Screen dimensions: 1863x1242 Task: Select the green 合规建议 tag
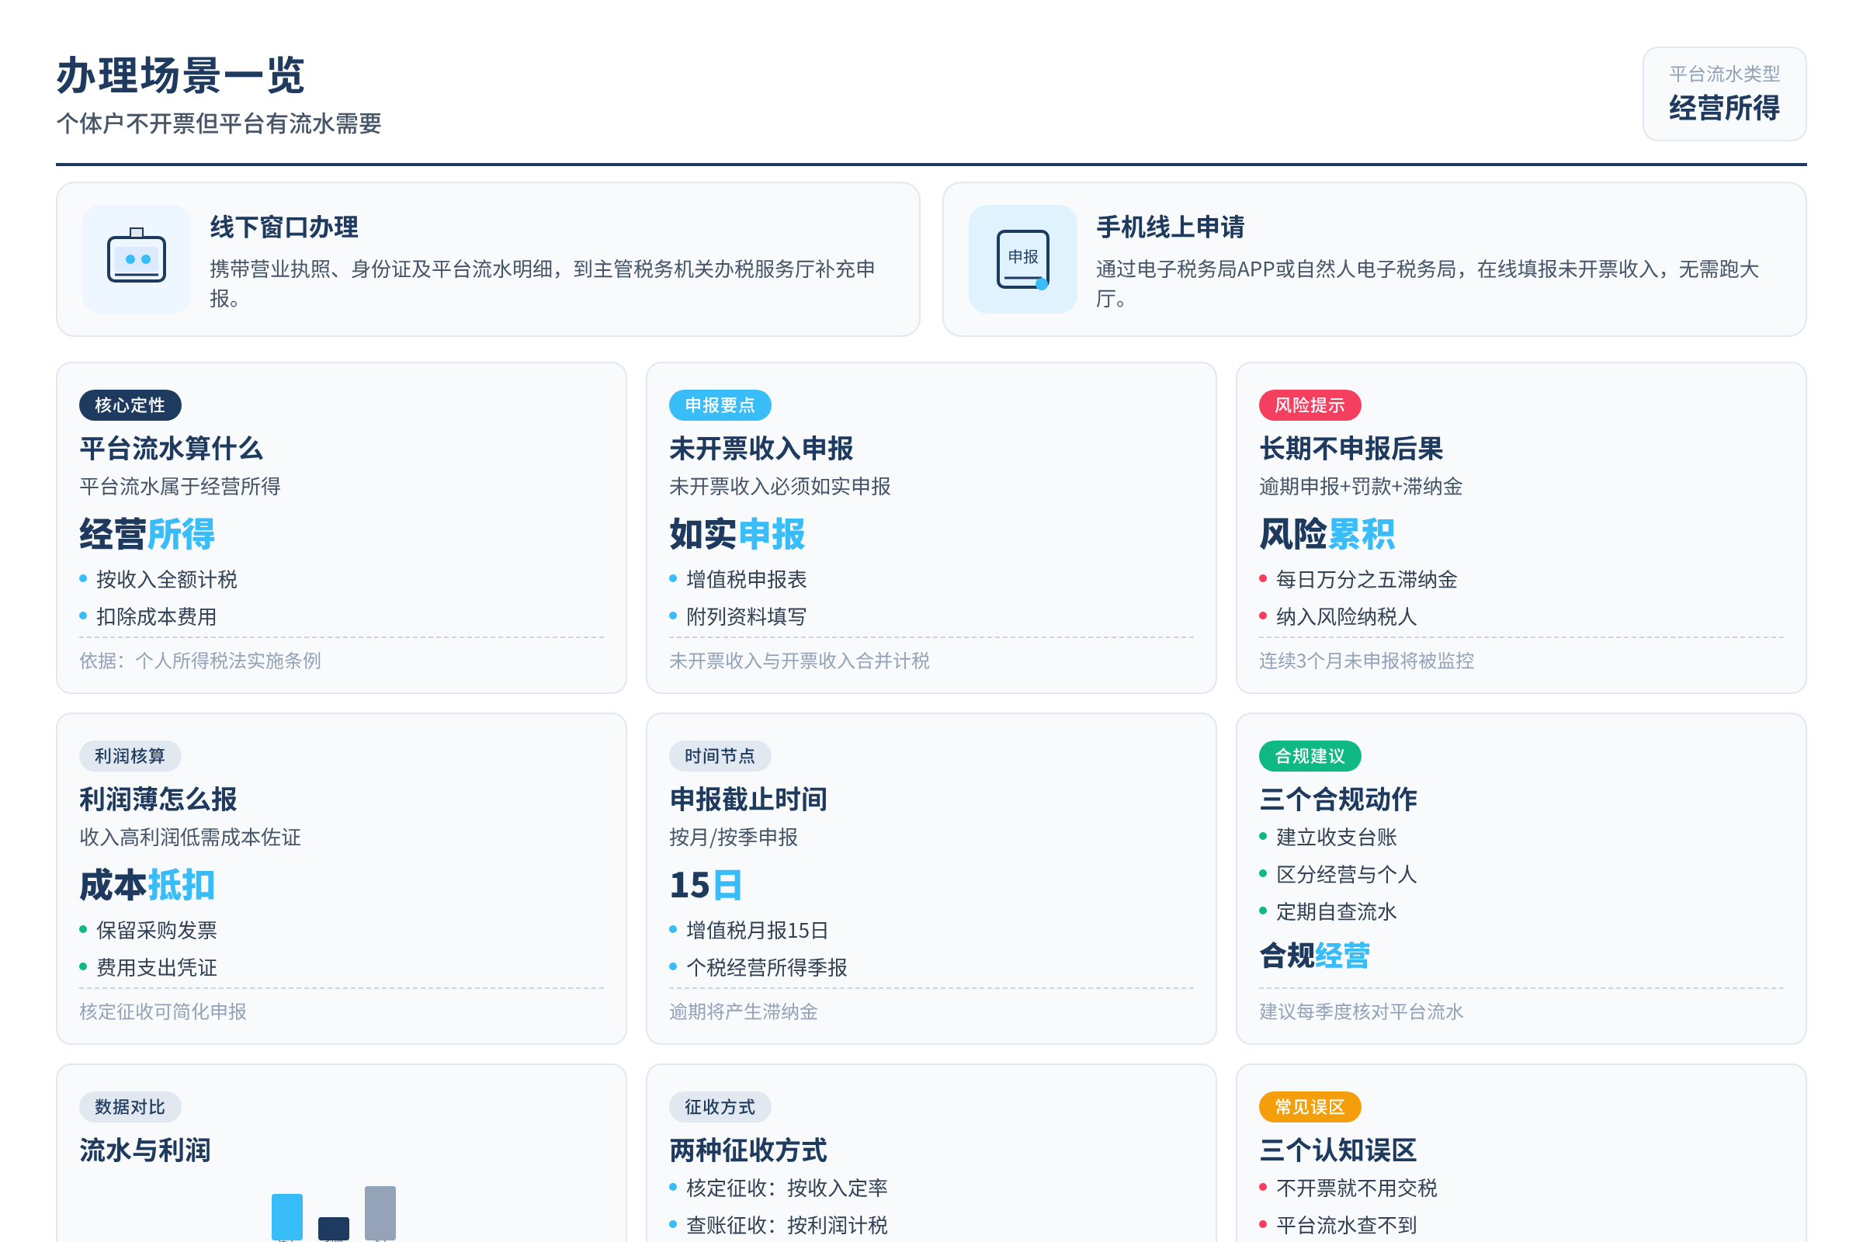click(1310, 756)
